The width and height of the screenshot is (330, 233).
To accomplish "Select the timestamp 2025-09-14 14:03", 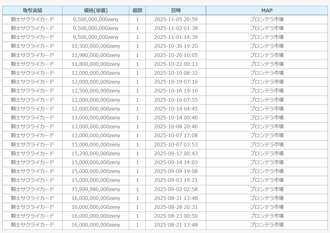I will coord(176,162).
